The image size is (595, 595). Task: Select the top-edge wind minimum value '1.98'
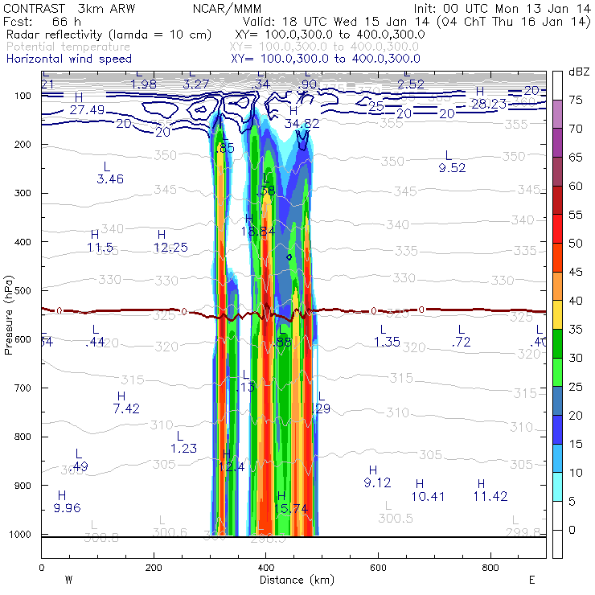tap(143, 84)
